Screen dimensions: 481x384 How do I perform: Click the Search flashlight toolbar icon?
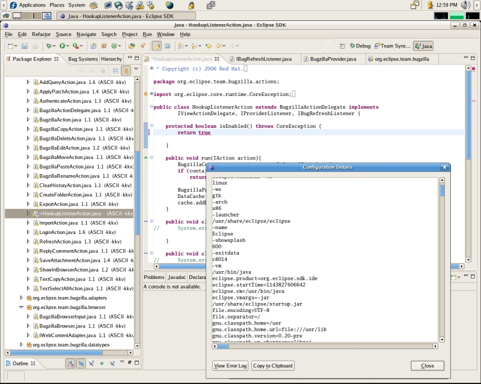coord(142,46)
